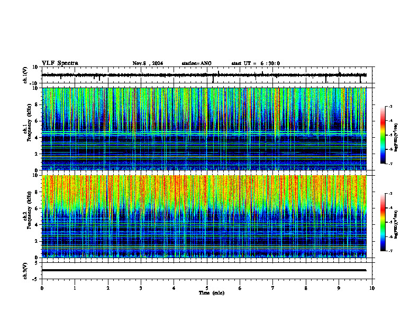Click the "6" kHz tick on ch.1 spectrogram
The width and height of the screenshot is (419, 323).
(x=37, y=121)
